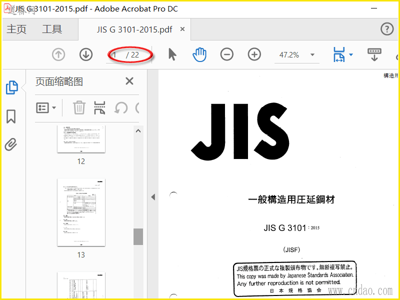Viewport: 400px width, 300px height.
Task: Go to next page with down arrow
Action: pos(85,54)
